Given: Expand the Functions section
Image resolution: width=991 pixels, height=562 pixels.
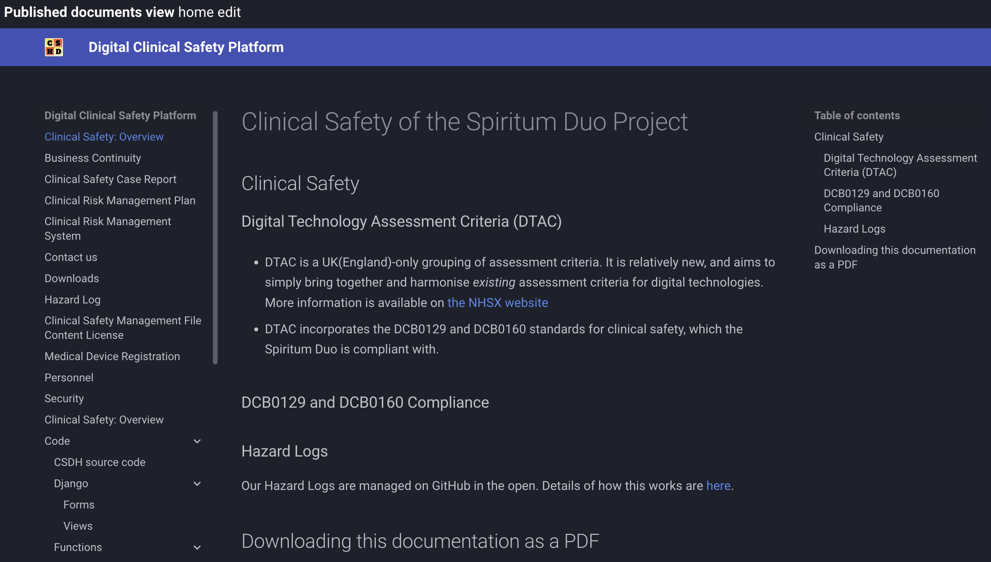Looking at the screenshot, I should (196, 547).
